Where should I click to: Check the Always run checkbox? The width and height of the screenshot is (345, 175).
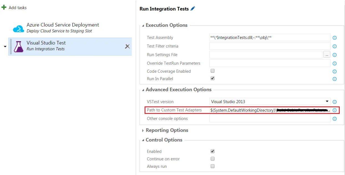point(213,166)
